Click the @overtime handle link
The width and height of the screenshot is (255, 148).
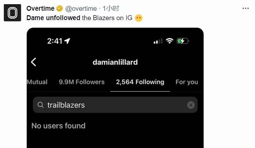click(x=81, y=9)
